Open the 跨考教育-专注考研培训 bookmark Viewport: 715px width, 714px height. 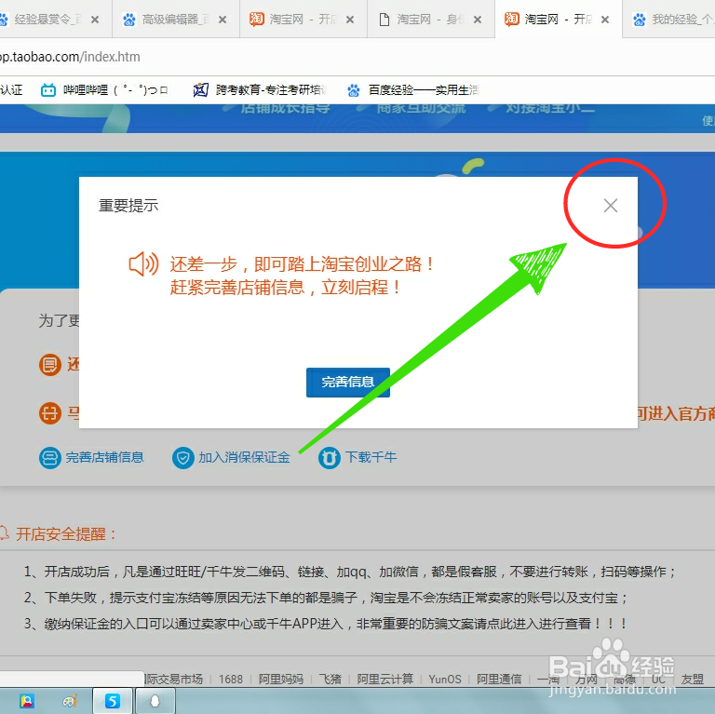point(260,89)
